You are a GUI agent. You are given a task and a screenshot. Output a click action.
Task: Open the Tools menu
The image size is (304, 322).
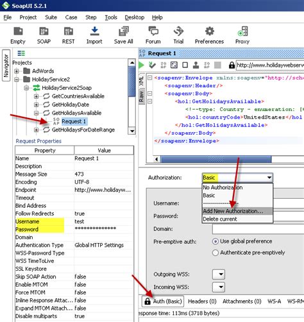point(111,17)
